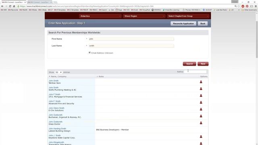This screenshot has height=145, width=258.
Task: Open the Chrome menu hamburger icon
Action: tap(256, 6)
